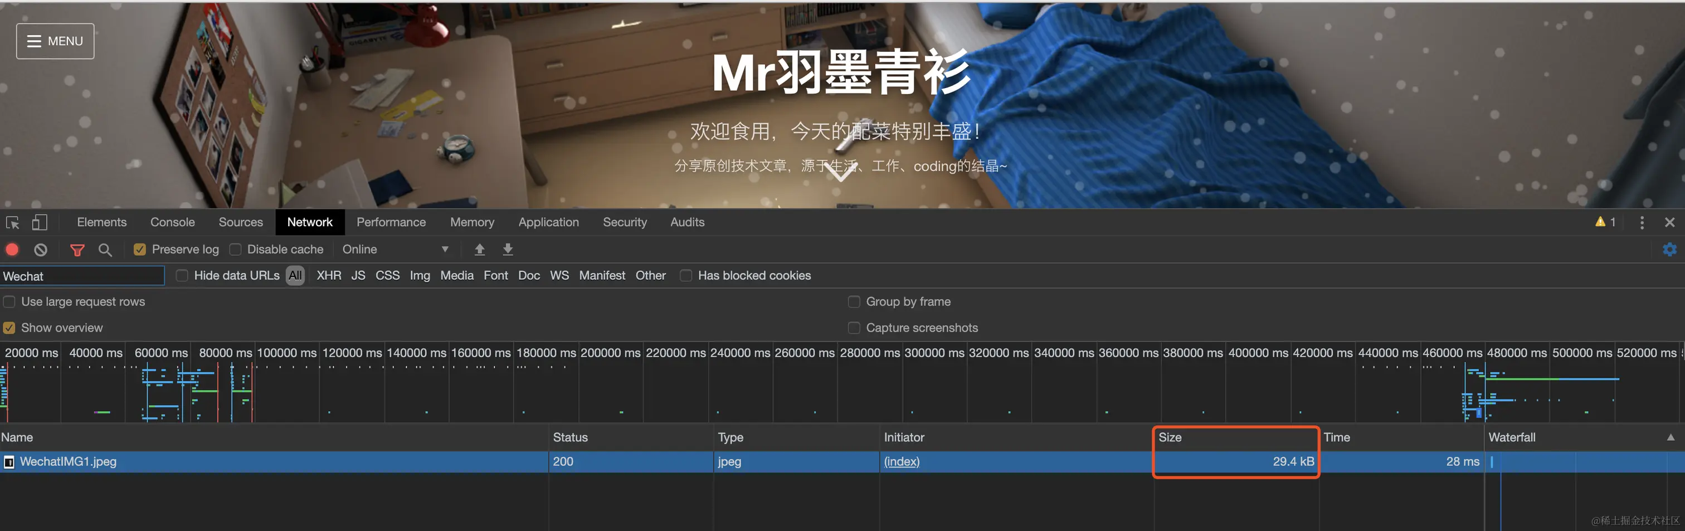Image resolution: width=1685 pixels, height=531 pixels.
Task: Toggle the filter funnel icon
Action: pos(77,249)
